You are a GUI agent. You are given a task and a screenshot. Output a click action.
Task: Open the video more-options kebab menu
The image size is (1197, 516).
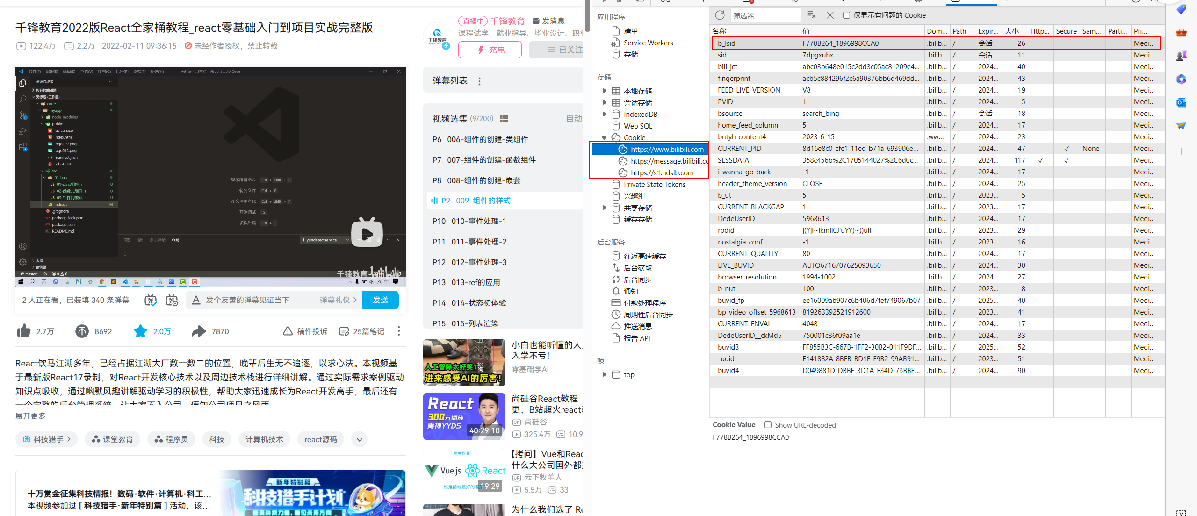399,331
